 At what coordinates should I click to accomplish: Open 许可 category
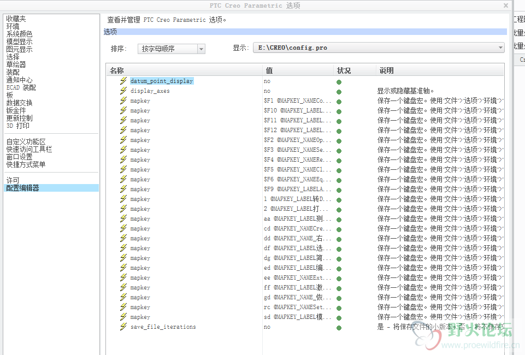pyautogui.click(x=13, y=180)
